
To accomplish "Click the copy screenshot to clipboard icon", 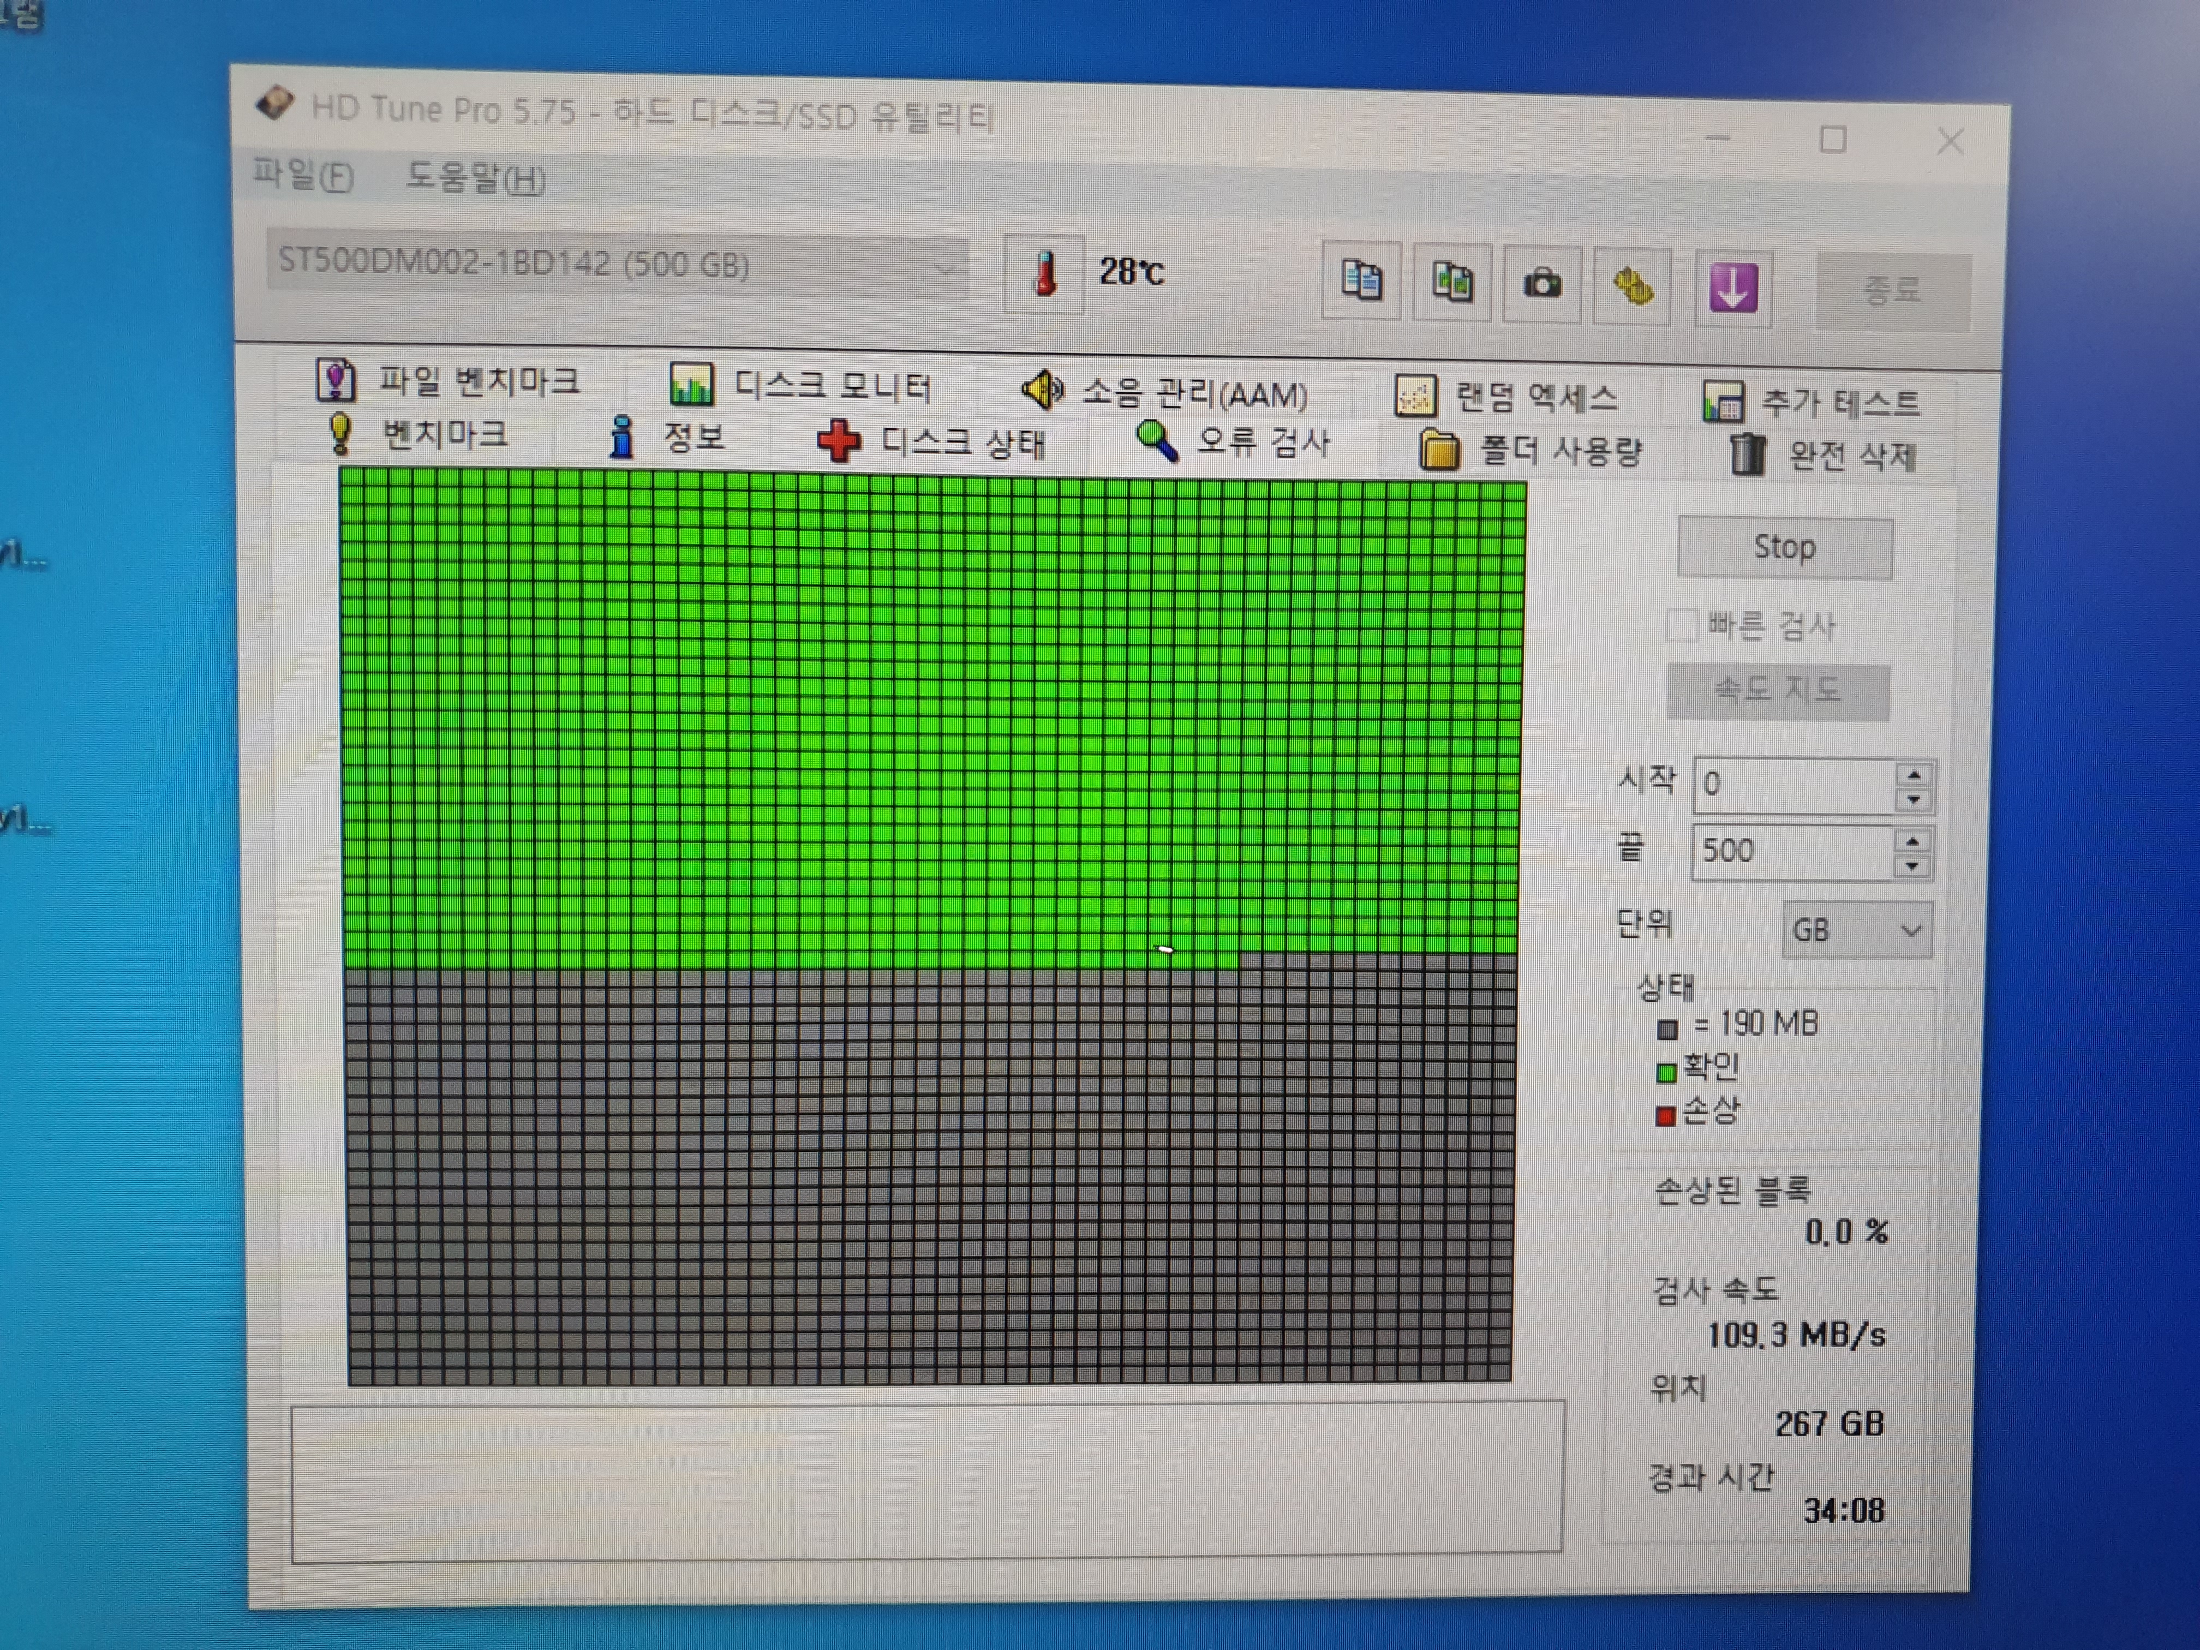I will coord(1452,283).
